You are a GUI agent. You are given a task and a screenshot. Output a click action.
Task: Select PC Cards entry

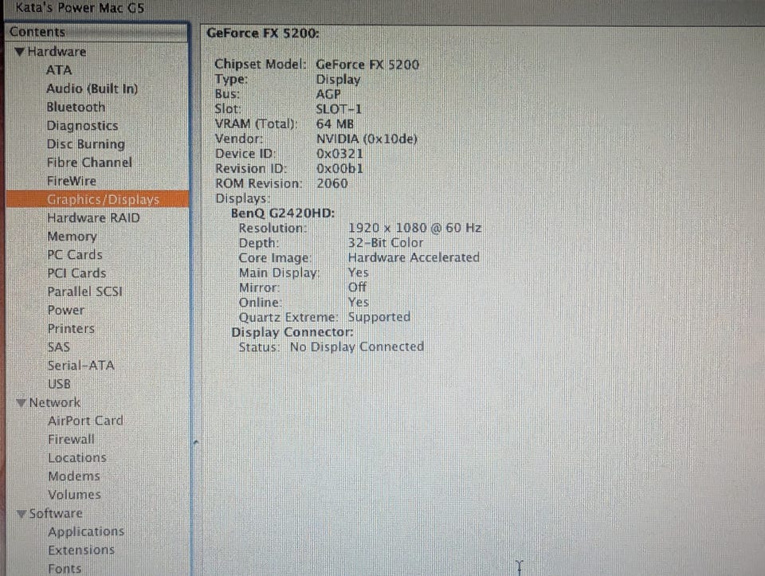tap(75, 255)
